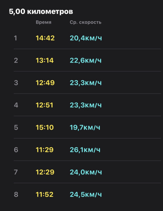Click the 24,5км/ч average speed value
Image resolution: width=163 pixels, height=211 pixels.
(86, 195)
